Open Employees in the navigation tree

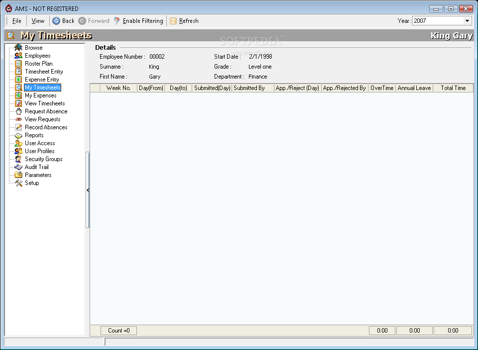[x=37, y=55]
